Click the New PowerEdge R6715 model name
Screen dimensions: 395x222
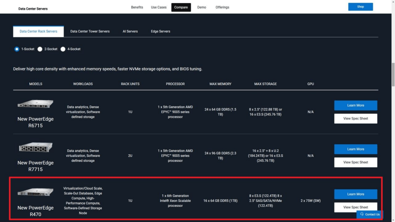click(35, 122)
